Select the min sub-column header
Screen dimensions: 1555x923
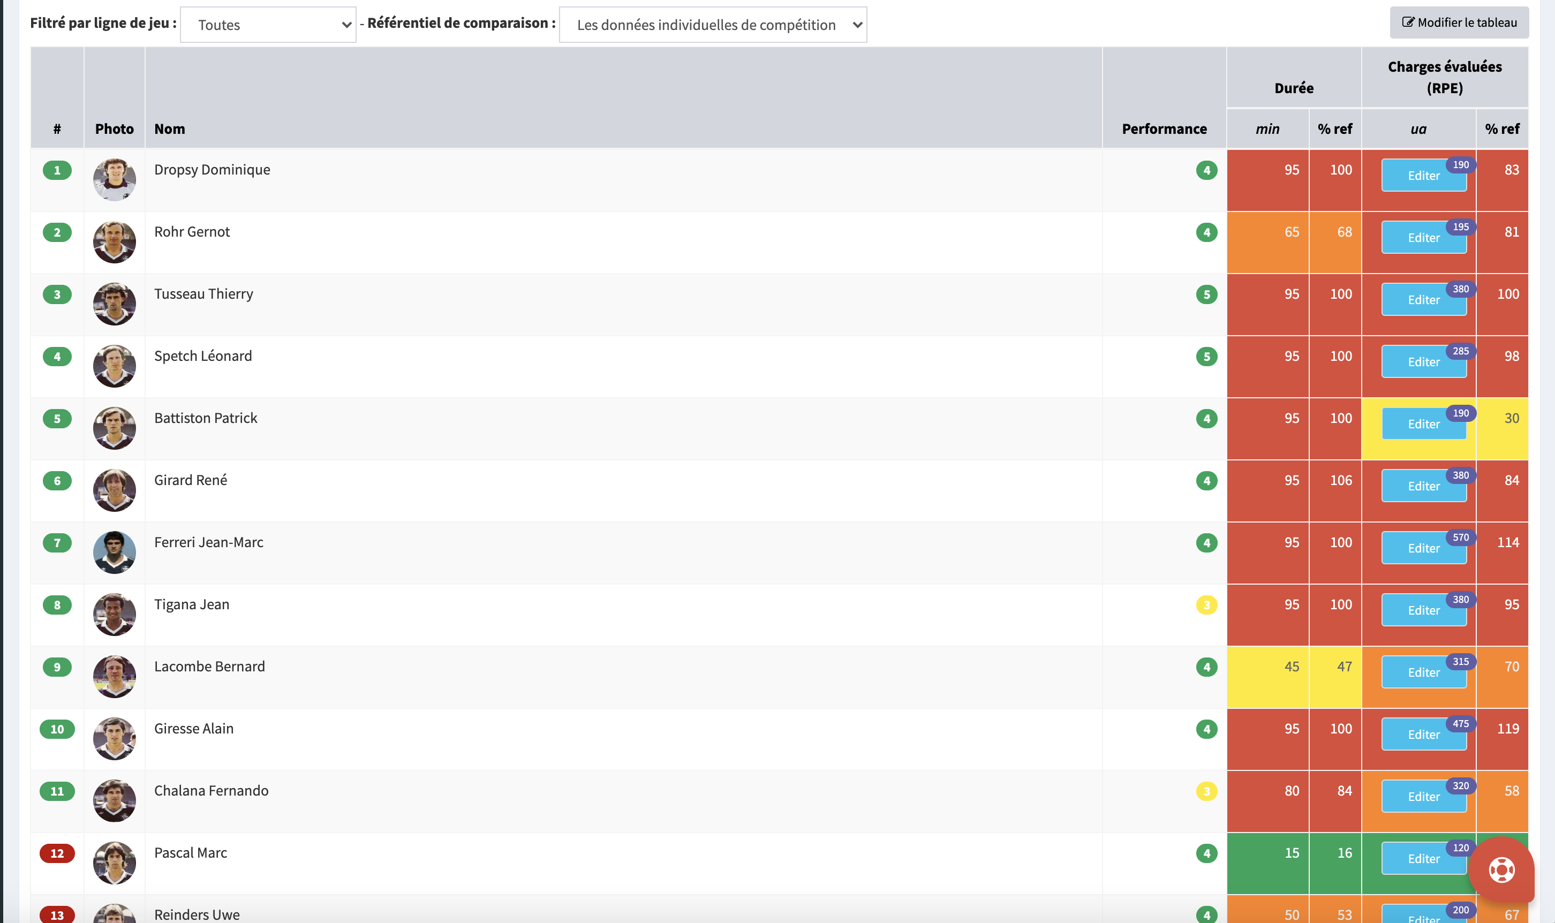pyautogui.click(x=1267, y=128)
